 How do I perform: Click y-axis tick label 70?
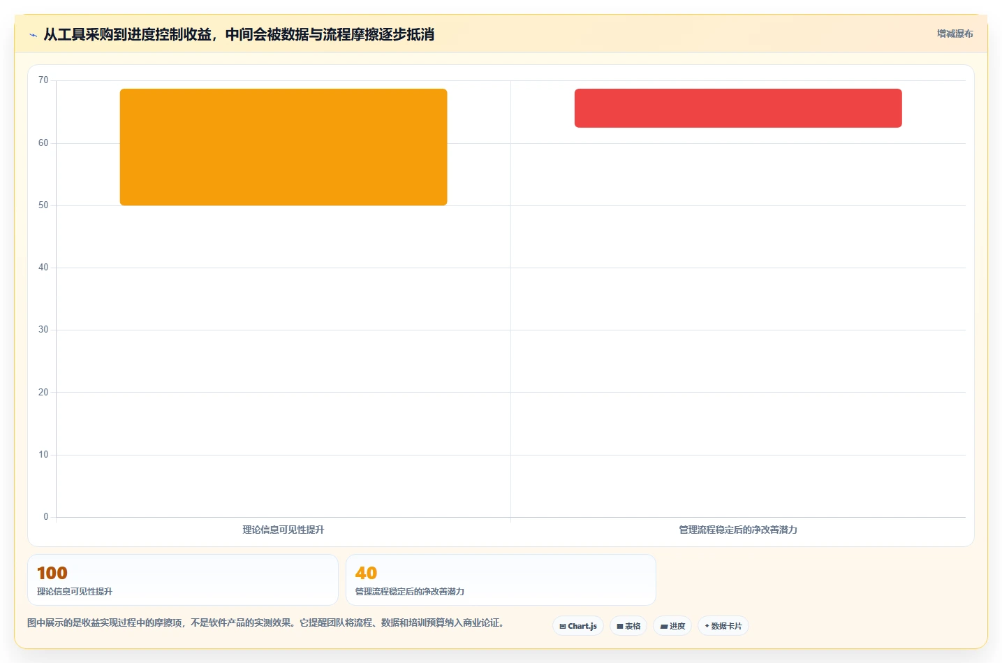(x=43, y=80)
